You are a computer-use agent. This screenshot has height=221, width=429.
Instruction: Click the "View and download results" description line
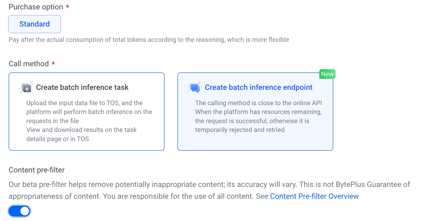tap(81, 130)
